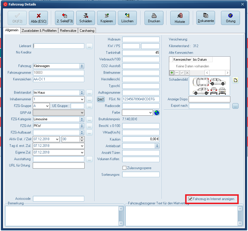This screenshot has width=248, height=231.
Task: Click the Kopieren toolbar icon
Action: pyautogui.click(x=106, y=18)
